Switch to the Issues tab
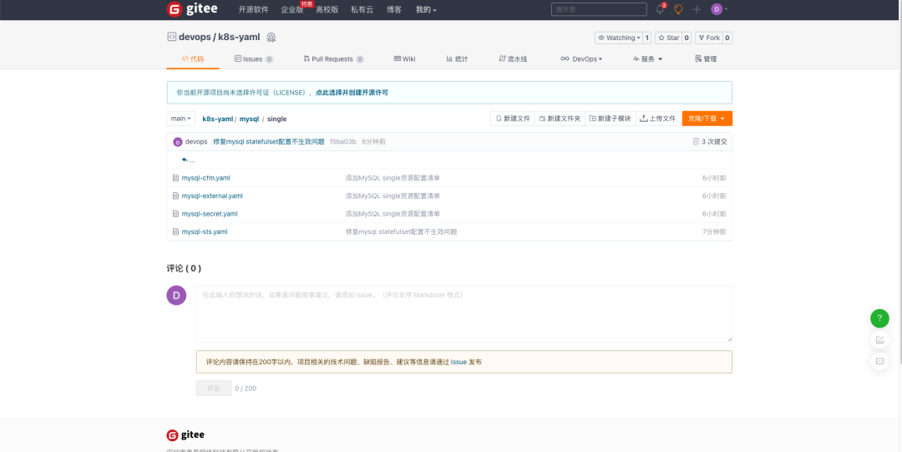Image resolution: width=902 pixels, height=452 pixels. [x=254, y=58]
